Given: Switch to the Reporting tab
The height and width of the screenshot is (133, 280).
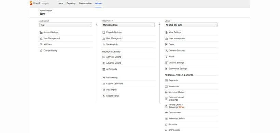Looking at the screenshot, I should [x=71, y=3].
